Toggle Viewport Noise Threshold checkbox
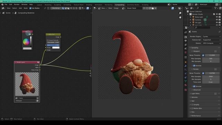Image resolution: width=222 pixels, height=125 pixels. (203, 55)
